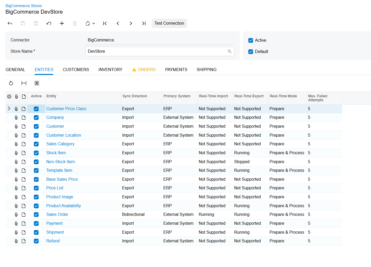
Task: Click the Store Name search magnifier icon
Action: pyautogui.click(x=229, y=51)
